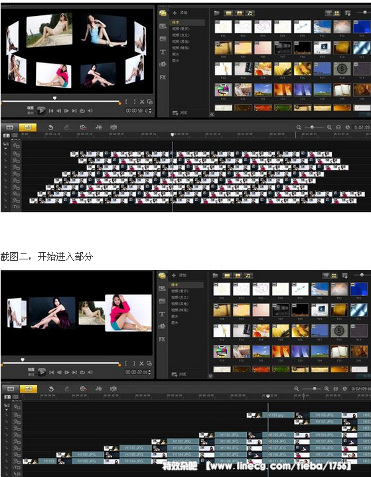Select 样本 folder in first screenshot's library
Image resolution: width=371 pixels, height=477 pixels.
(187, 22)
